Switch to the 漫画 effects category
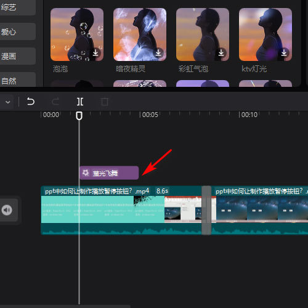 coord(18,56)
